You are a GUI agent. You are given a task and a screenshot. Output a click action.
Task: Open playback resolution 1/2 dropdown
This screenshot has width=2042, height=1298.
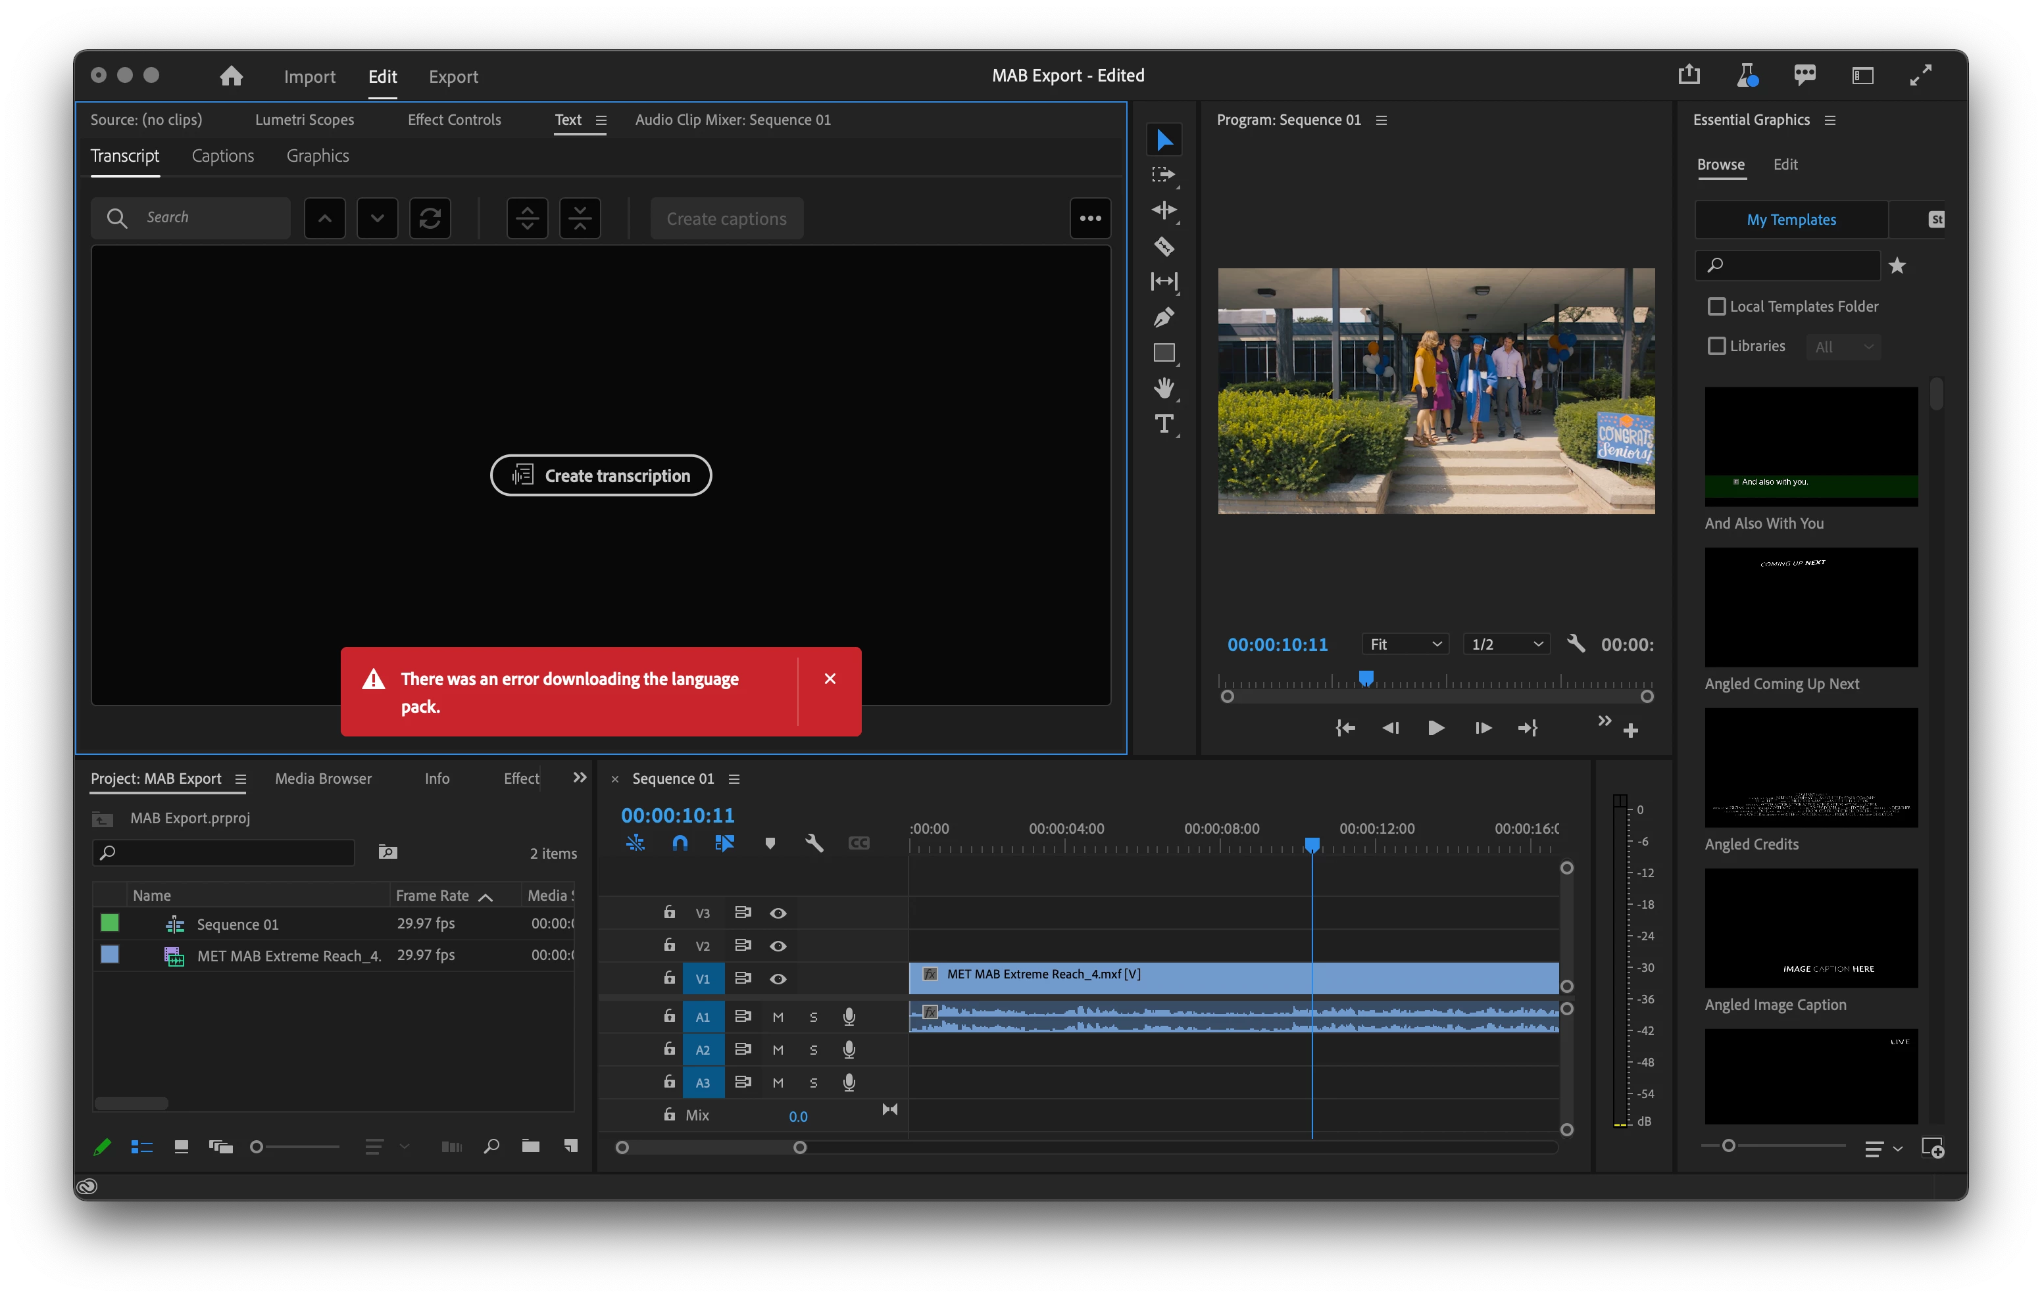[1506, 644]
